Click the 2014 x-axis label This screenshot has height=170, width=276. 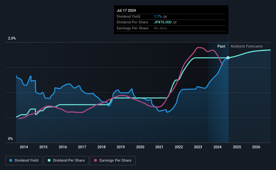pos(24,147)
